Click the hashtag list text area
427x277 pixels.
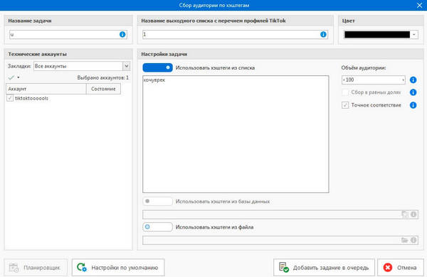(x=236, y=134)
